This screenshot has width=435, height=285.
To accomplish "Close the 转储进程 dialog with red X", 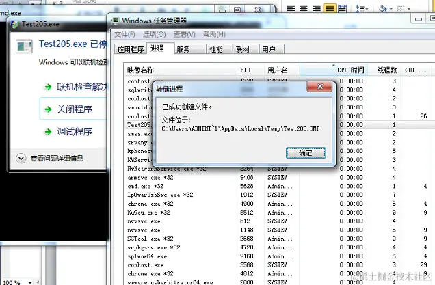I will (319, 87).
